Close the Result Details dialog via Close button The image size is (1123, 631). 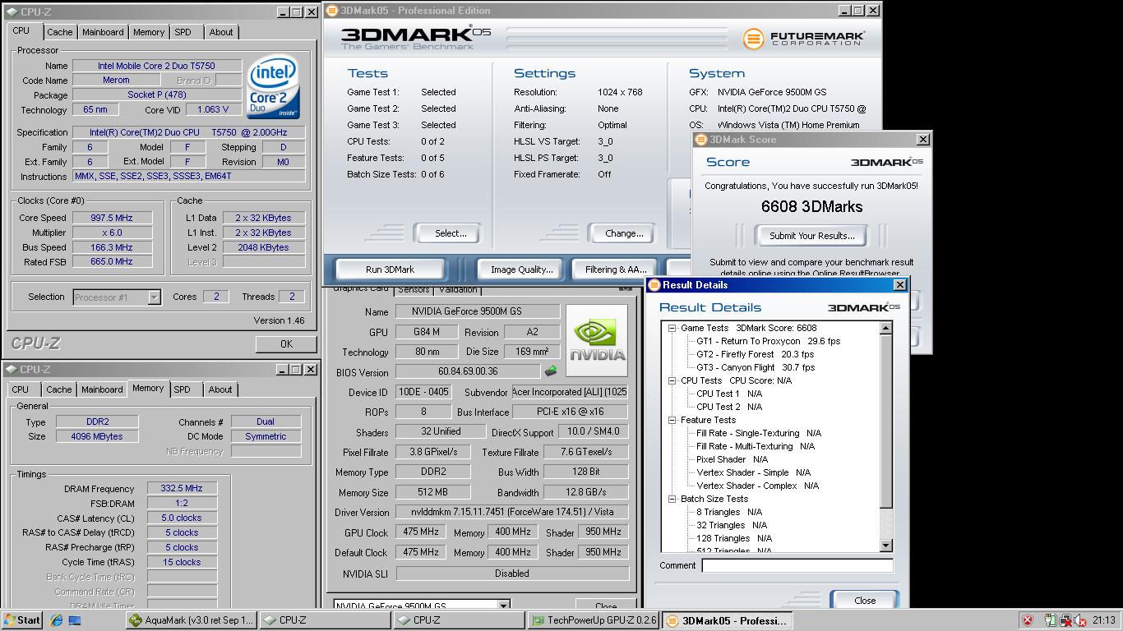[865, 600]
